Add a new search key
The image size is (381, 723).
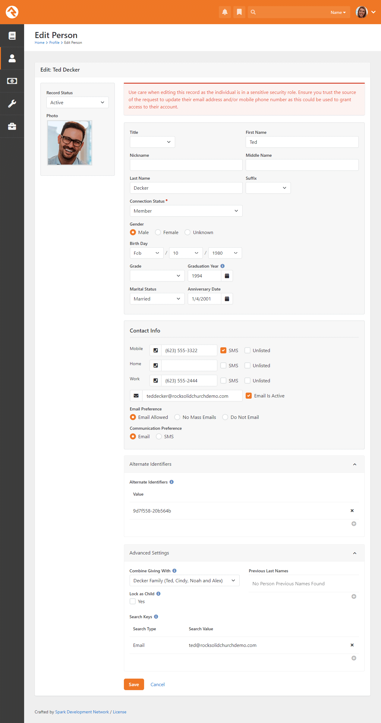[x=354, y=658]
